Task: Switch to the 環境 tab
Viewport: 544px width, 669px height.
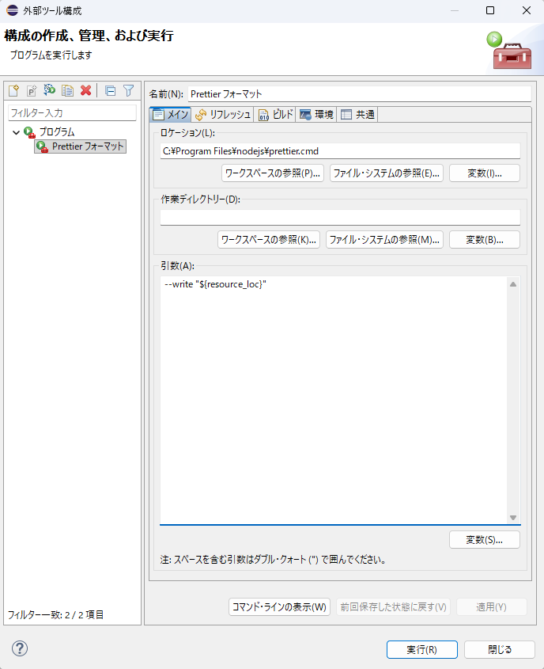Action: click(317, 115)
